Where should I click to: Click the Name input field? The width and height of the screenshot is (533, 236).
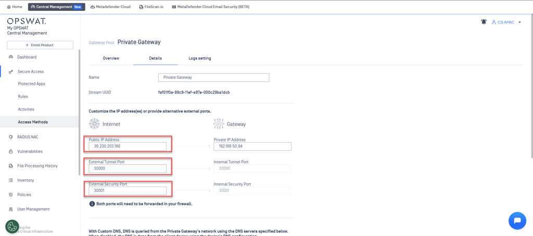[214, 77]
